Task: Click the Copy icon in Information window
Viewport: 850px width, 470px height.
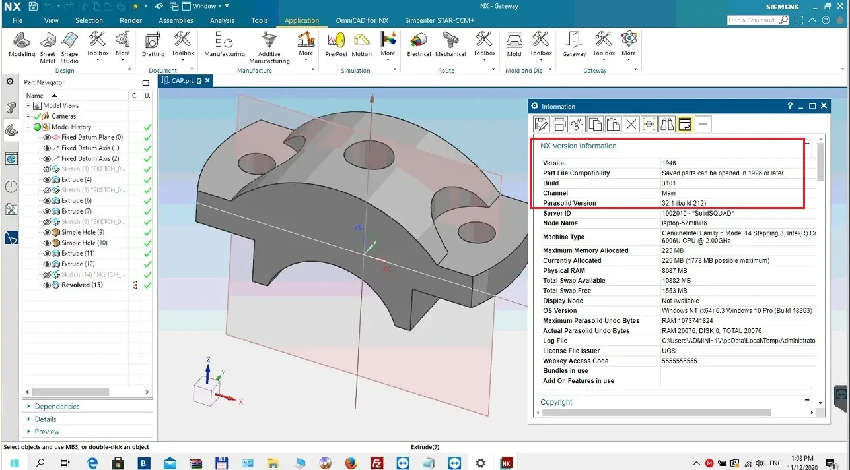Action: (x=595, y=124)
